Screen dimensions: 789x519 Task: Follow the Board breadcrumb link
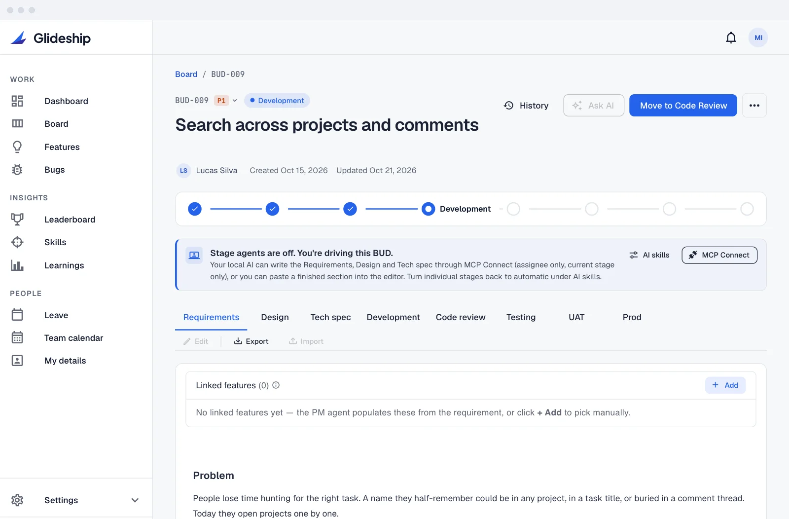coord(186,74)
